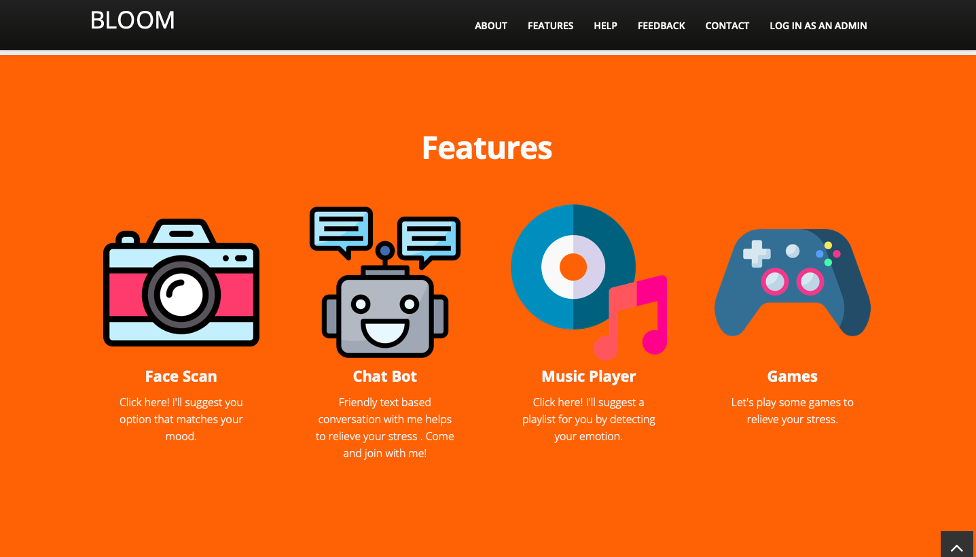Open the Face Scan heading link
Screen dimensions: 976x557
point(181,376)
